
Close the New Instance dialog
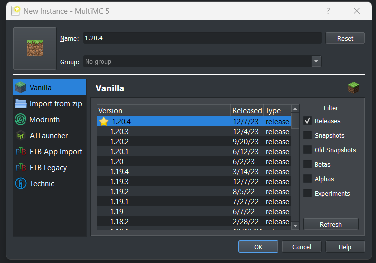click(357, 11)
